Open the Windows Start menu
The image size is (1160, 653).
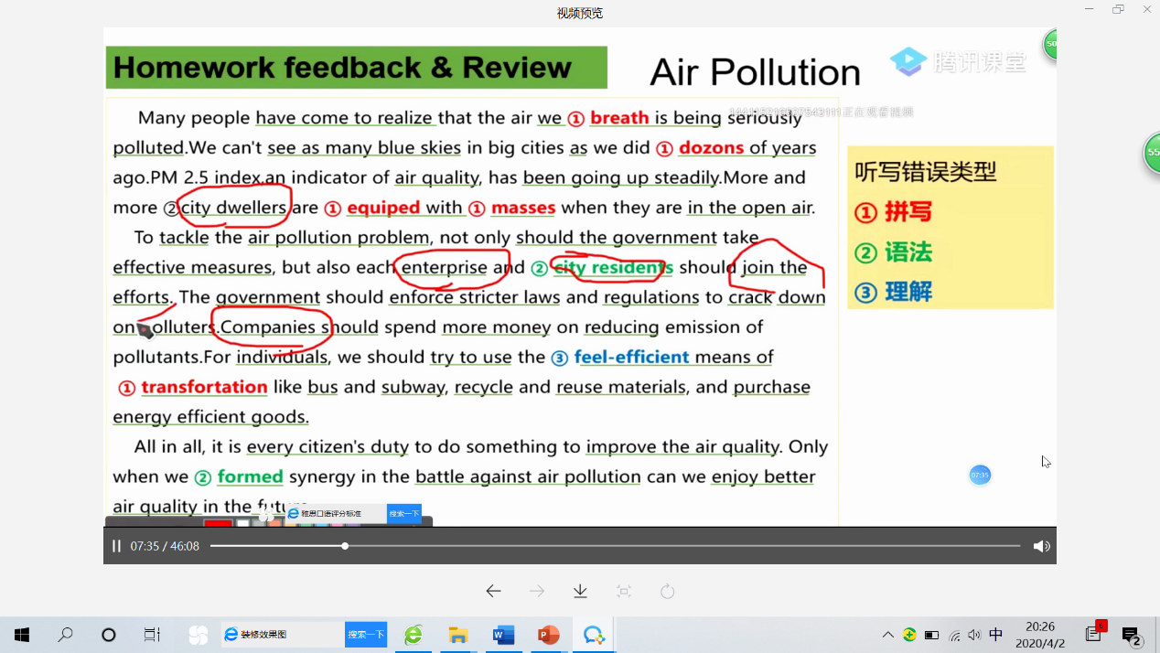tap(21, 635)
